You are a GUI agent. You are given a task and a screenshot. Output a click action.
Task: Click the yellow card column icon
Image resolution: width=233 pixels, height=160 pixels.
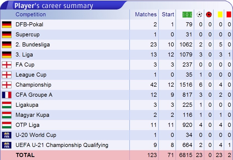point(220,14)
